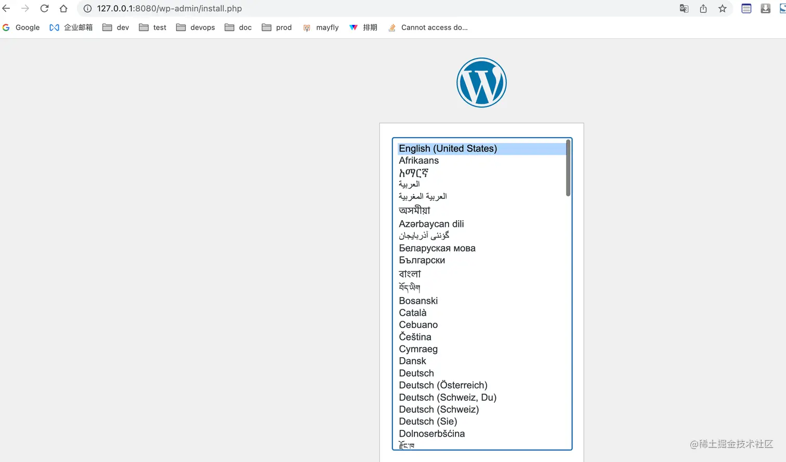The height and width of the screenshot is (462, 786).
Task: Select Bosanski language
Action: click(481, 301)
